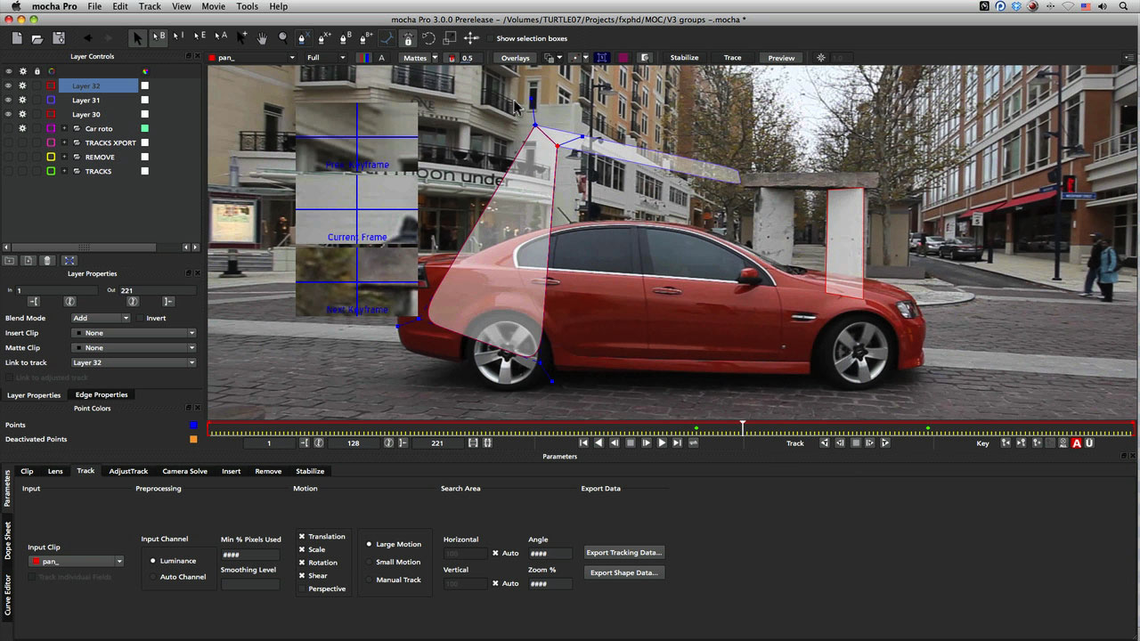Select the Bezier spline tool
Image resolution: width=1140 pixels, height=641 pixels.
[345, 38]
